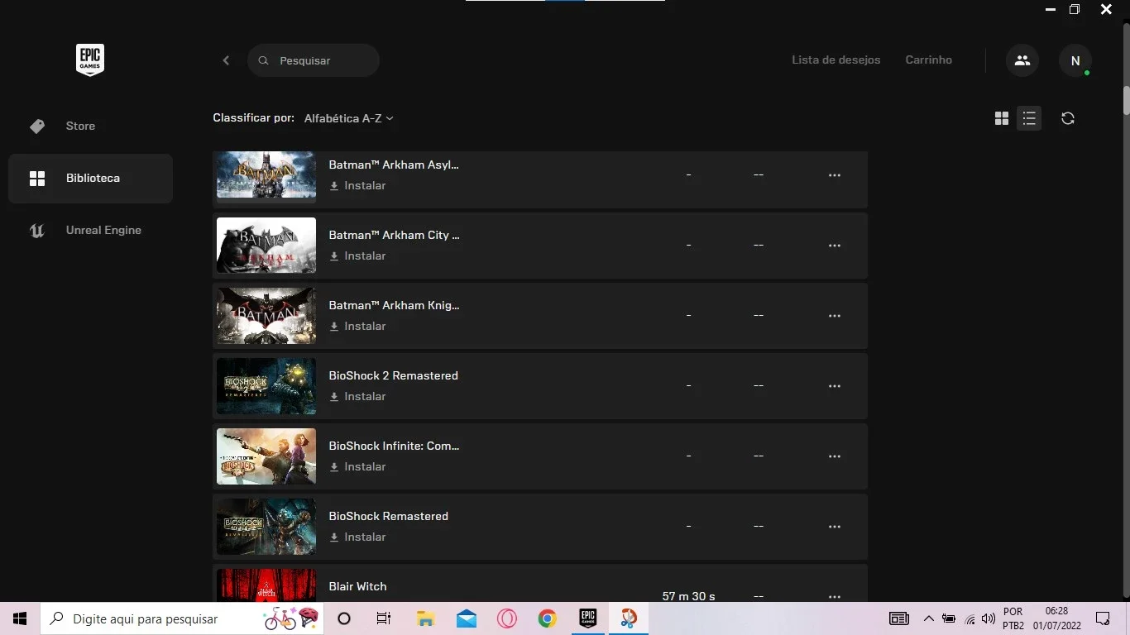
Task: Click the BioShock 2 Remastered thumbnail
Action: click(266, 386)
